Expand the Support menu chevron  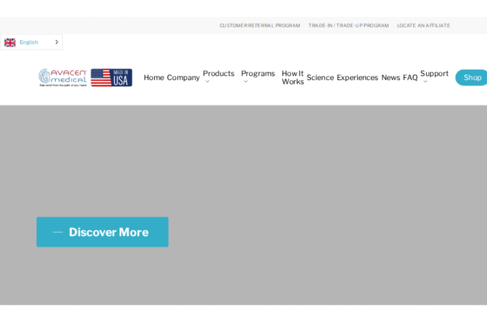coord(425,82)
